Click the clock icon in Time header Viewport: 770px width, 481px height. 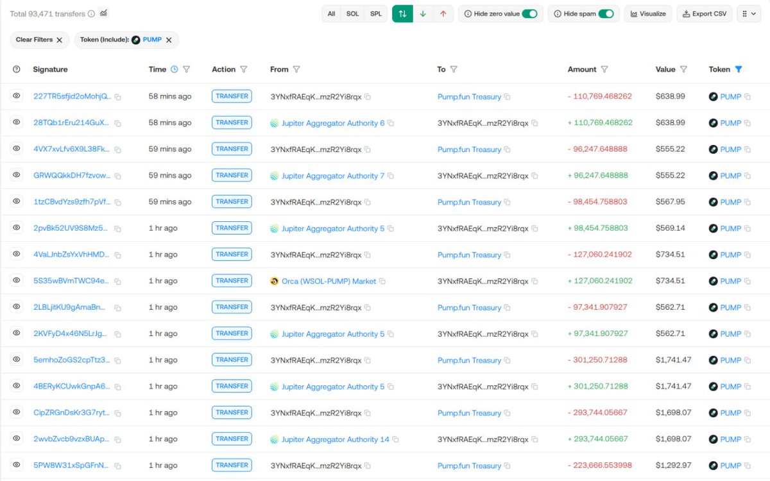click(173, 69)
